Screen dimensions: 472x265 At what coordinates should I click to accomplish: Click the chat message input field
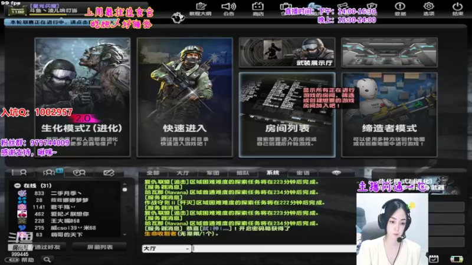coord(274,249)
